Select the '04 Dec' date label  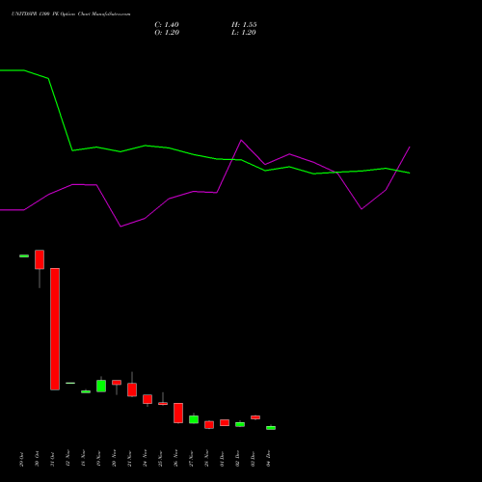point(268,459)
